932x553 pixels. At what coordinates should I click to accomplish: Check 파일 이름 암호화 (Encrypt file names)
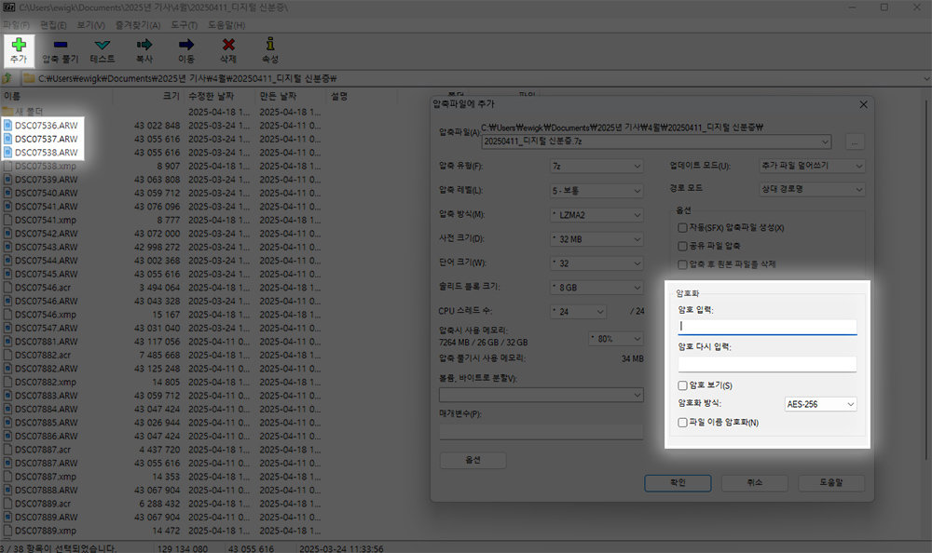pyautogui.click(x=684, y=423)
